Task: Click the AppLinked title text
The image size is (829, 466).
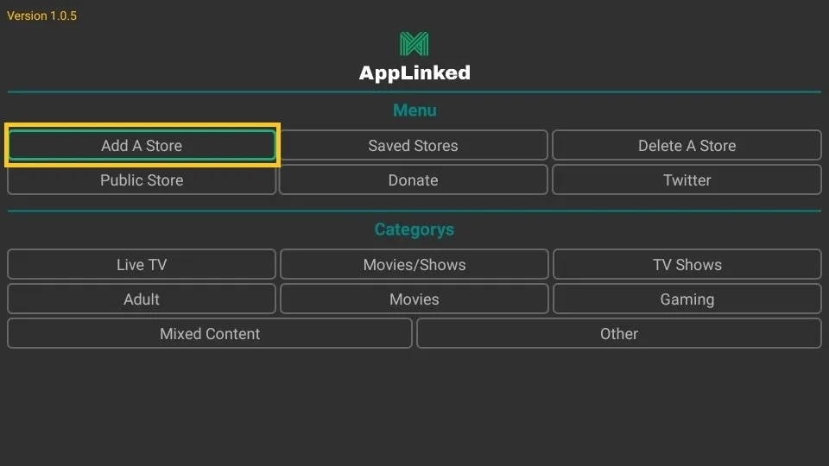Action: [414, 72]
